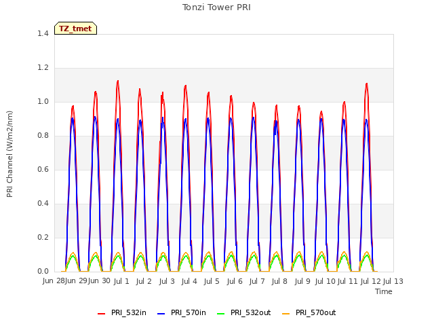Click the Jul 8 x-axis tick label
434x326 pixels.
[x=279, y=281]
